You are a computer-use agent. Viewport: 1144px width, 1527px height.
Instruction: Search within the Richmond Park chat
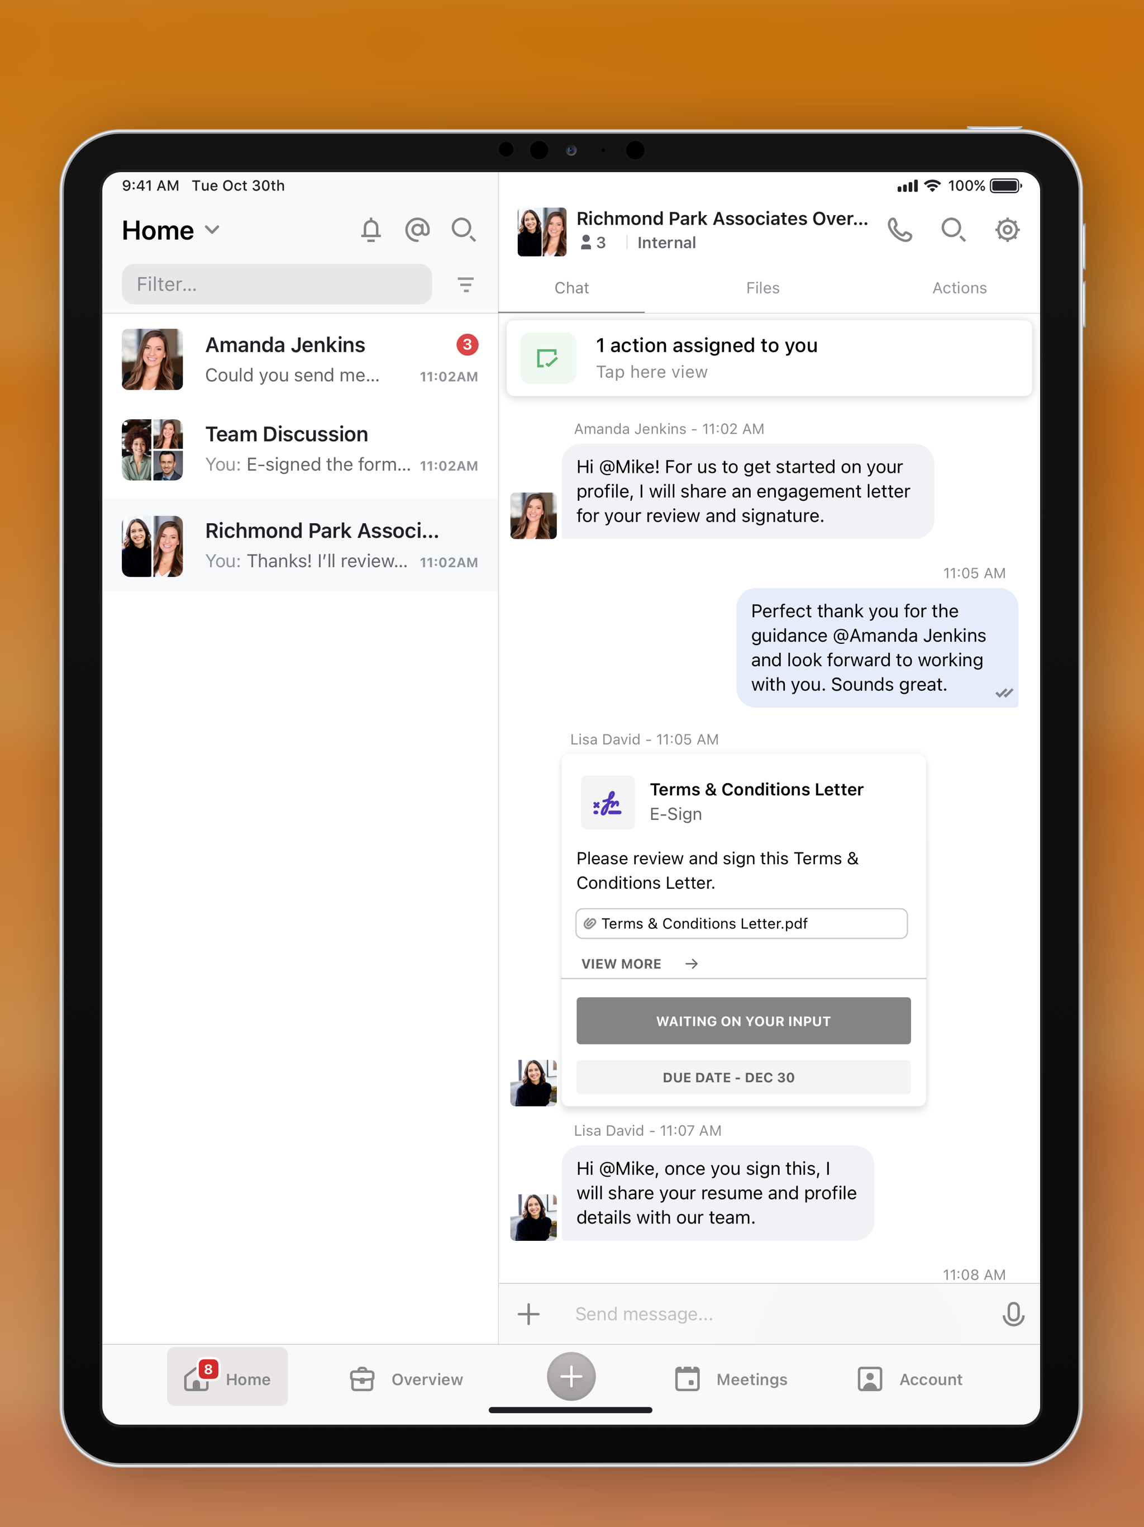click(x=953, y=230)
